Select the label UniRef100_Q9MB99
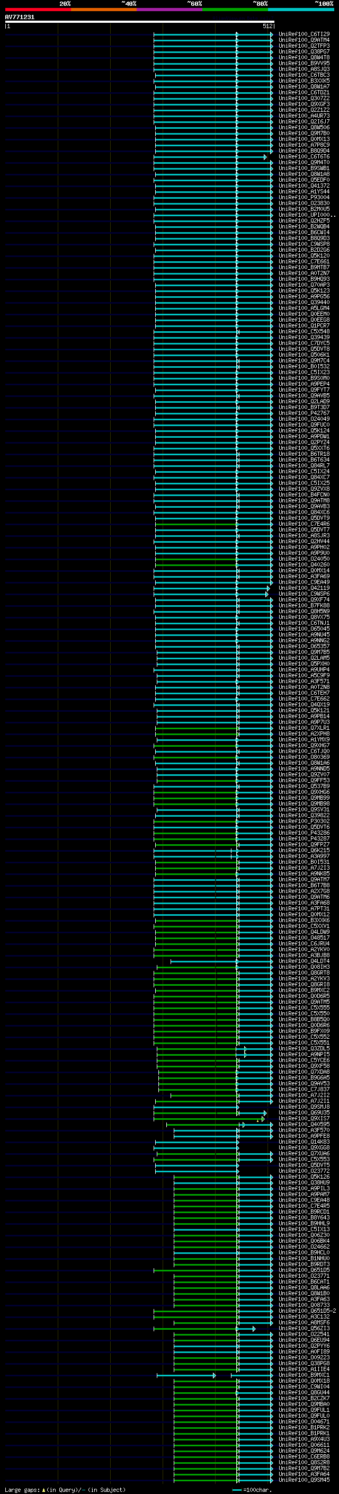This screenshot has height=1494, width=339. click(304, 798)
